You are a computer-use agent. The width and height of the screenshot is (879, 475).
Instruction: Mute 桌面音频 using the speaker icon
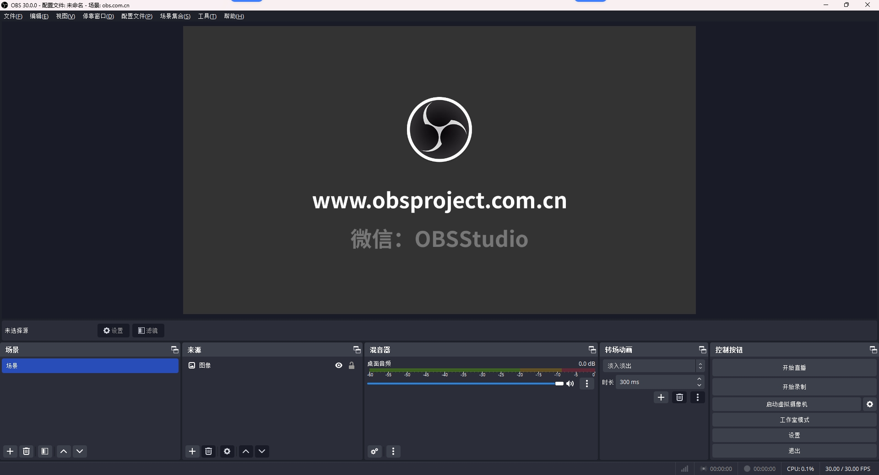pos(570,384)
